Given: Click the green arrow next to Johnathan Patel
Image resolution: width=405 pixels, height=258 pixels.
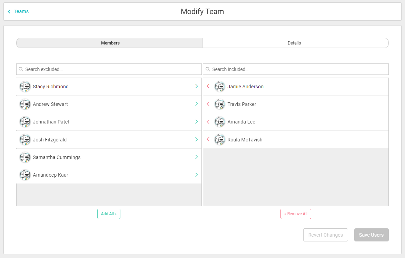Looking at the screenshot, I should click(197, 122).
